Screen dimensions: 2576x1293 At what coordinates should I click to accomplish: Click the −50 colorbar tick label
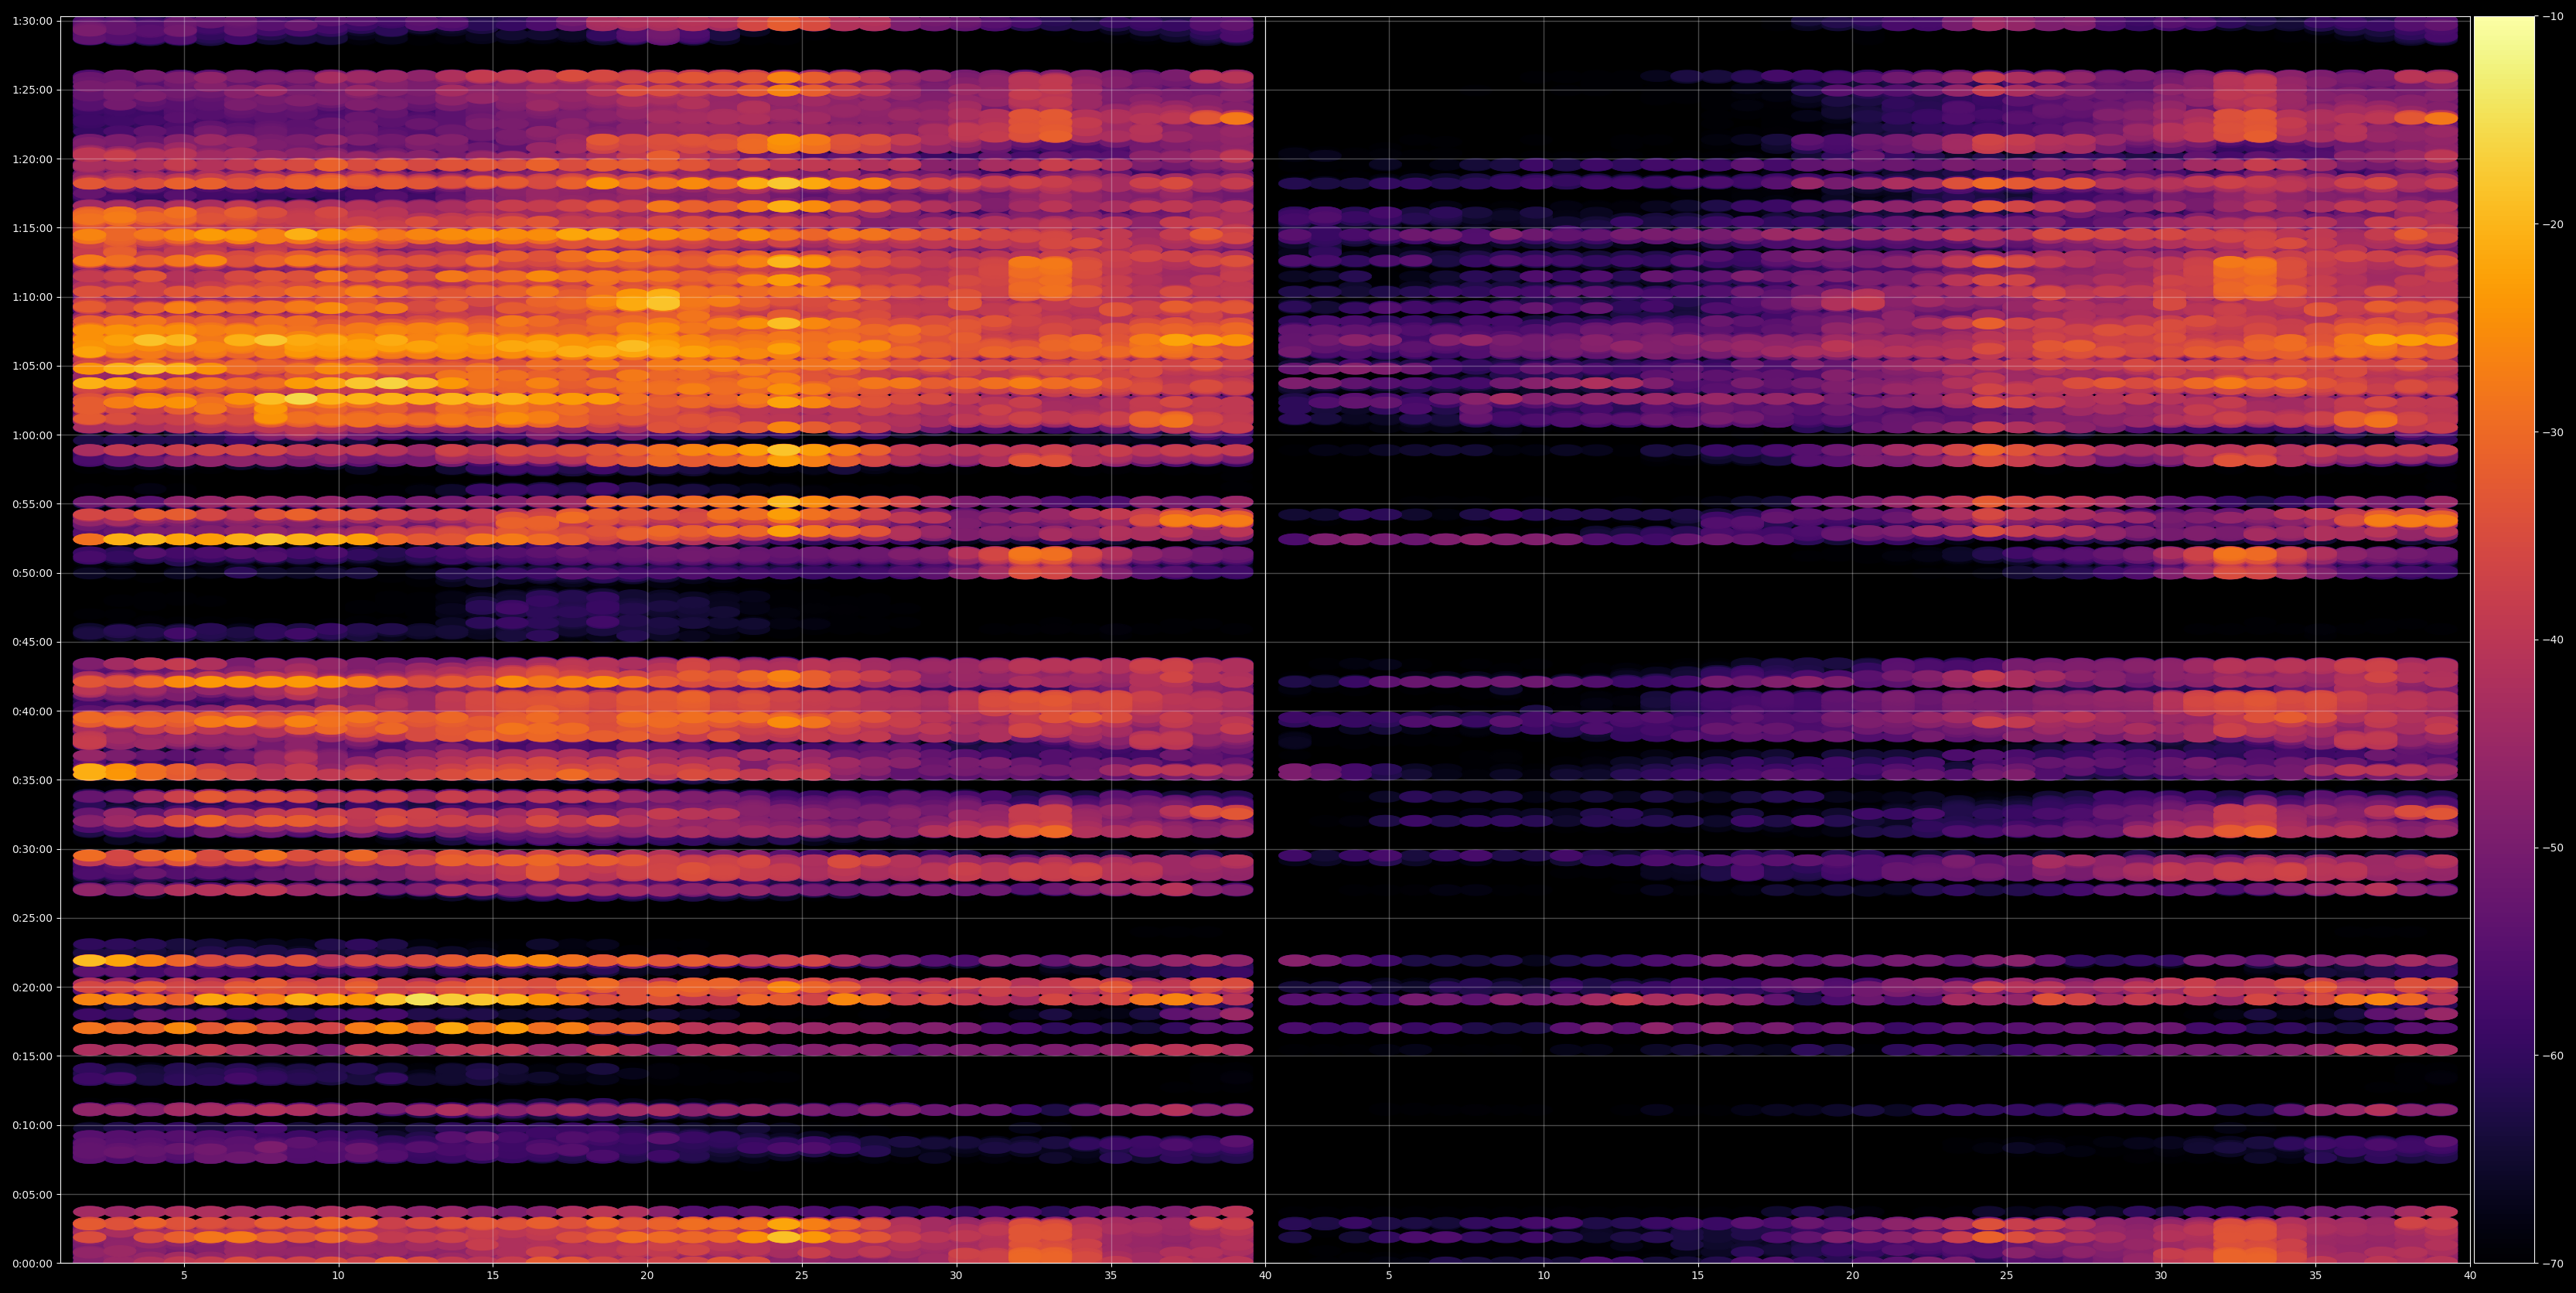pyautogui.click(x=2554, y=848)
